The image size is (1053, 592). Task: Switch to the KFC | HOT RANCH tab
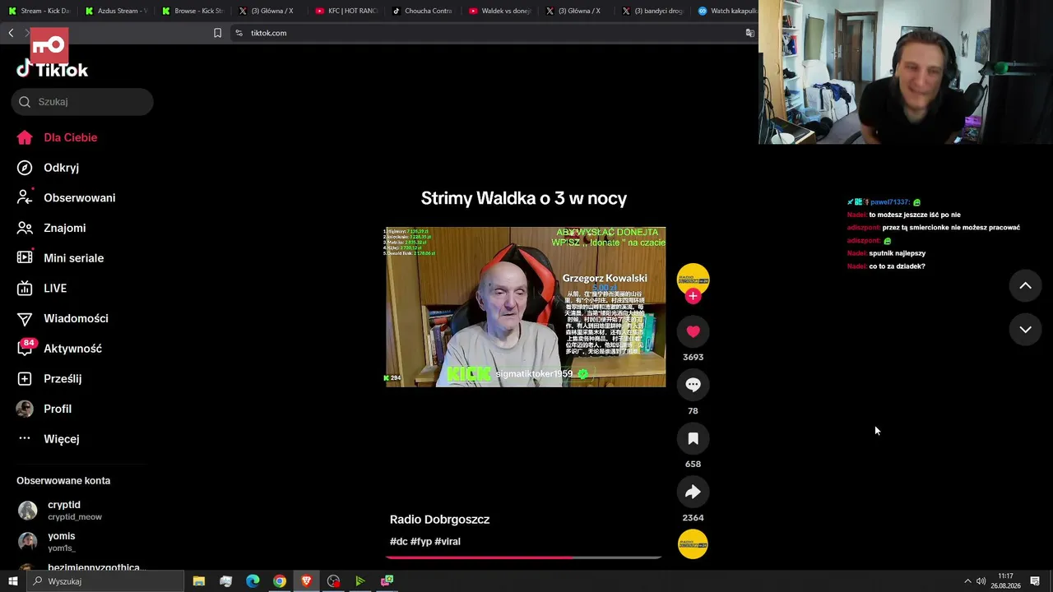[x=346, y=11]
